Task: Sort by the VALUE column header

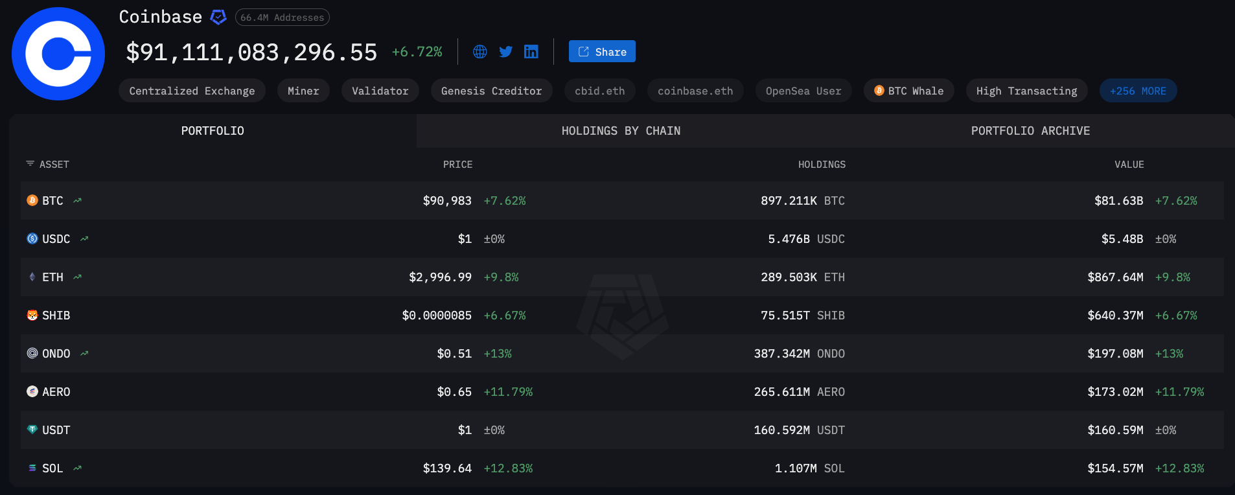Action: (1129, 165)
